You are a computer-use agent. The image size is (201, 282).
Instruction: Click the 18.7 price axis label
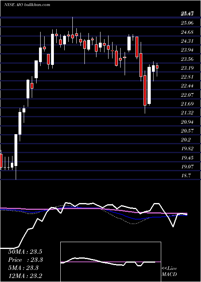186,176
